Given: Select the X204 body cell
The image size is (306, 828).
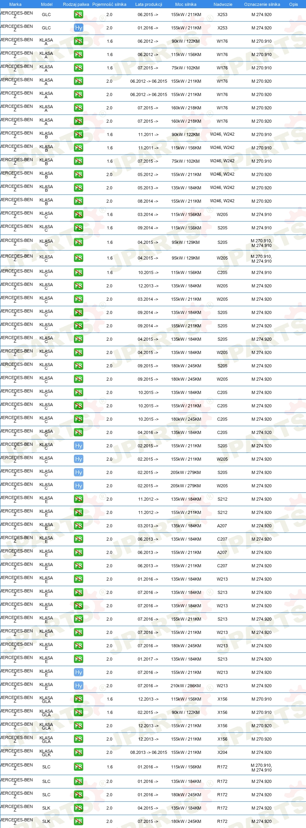Looking at the screenshot, I should coord(222,752).
